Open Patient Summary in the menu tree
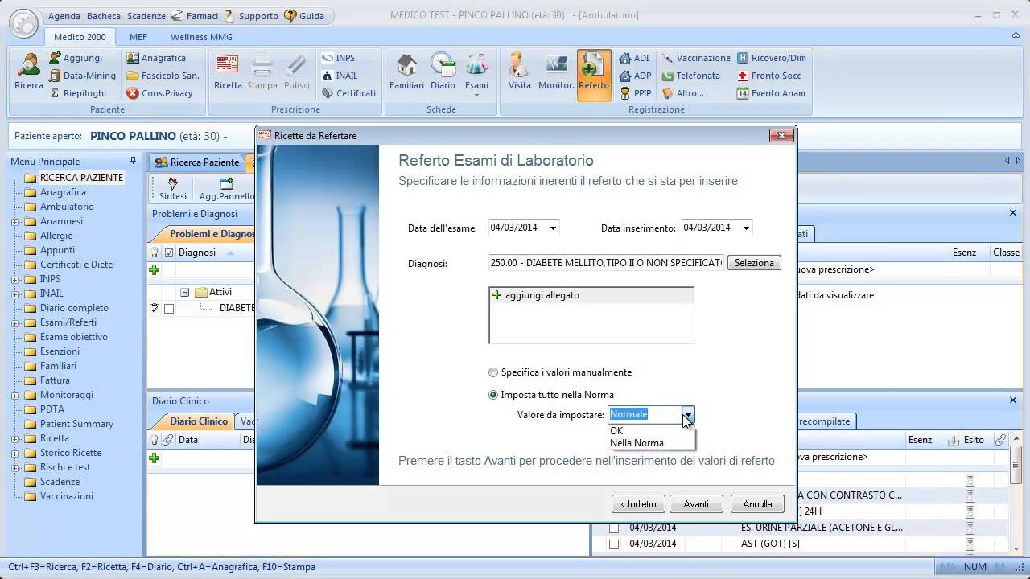This screenshot has height=579, width=1030. (x=76, y=424)
